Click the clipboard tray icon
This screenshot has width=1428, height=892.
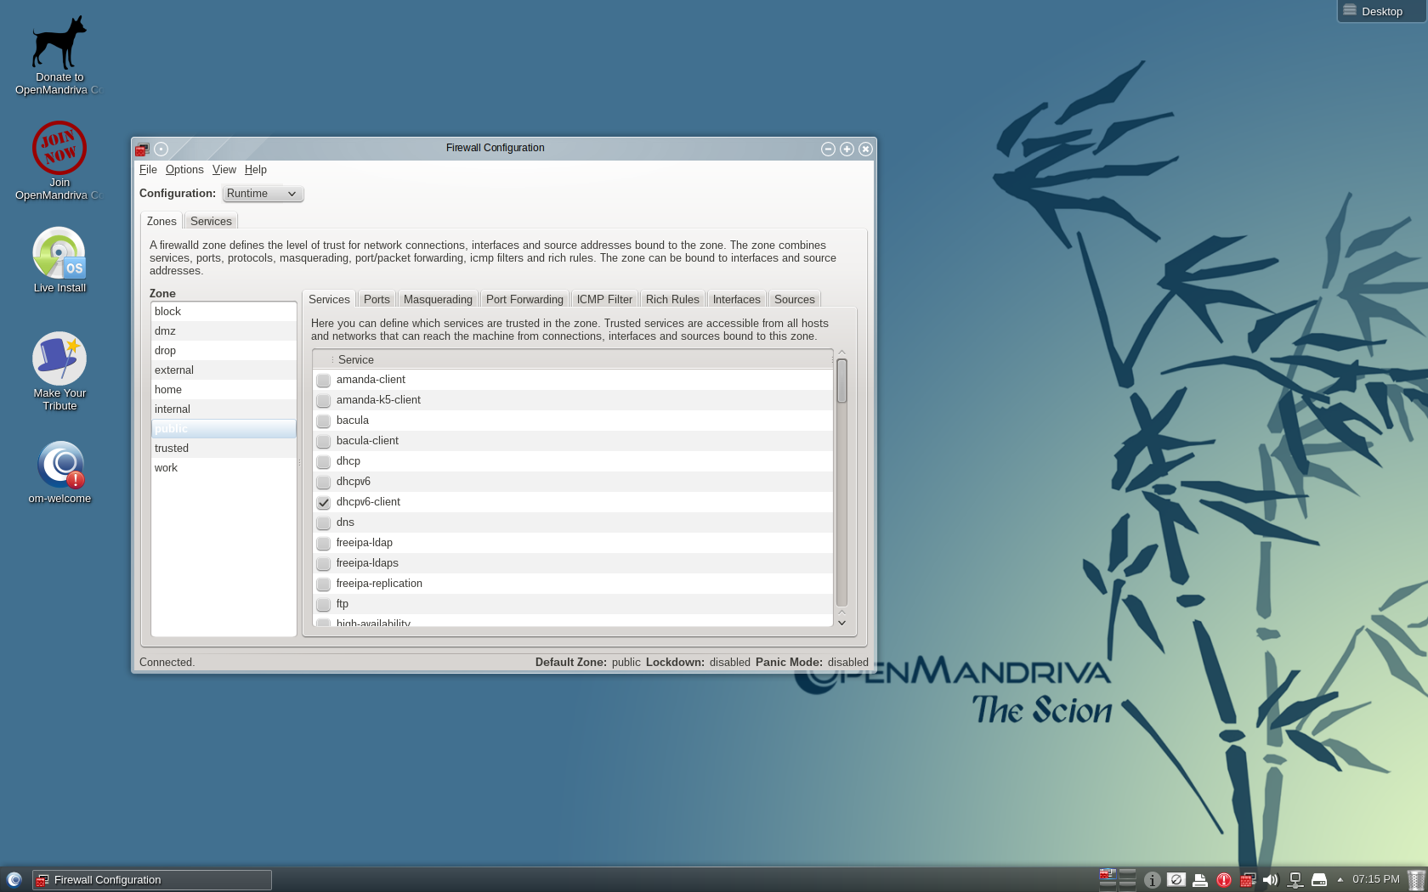(1176, 880)
